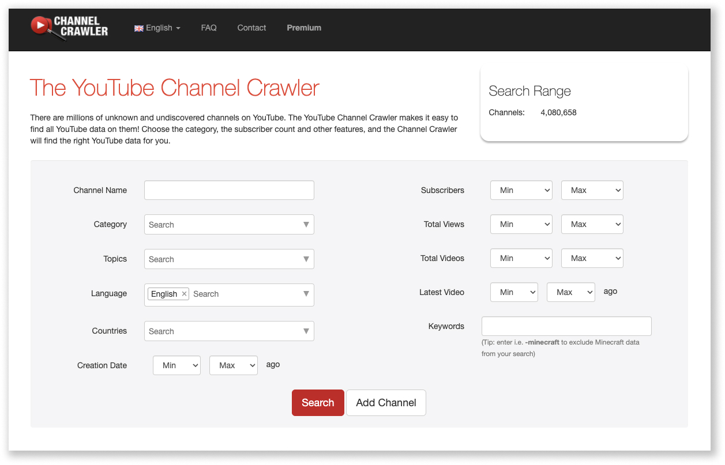Open the Category dropdown arrow

click(x=306, y=224)
